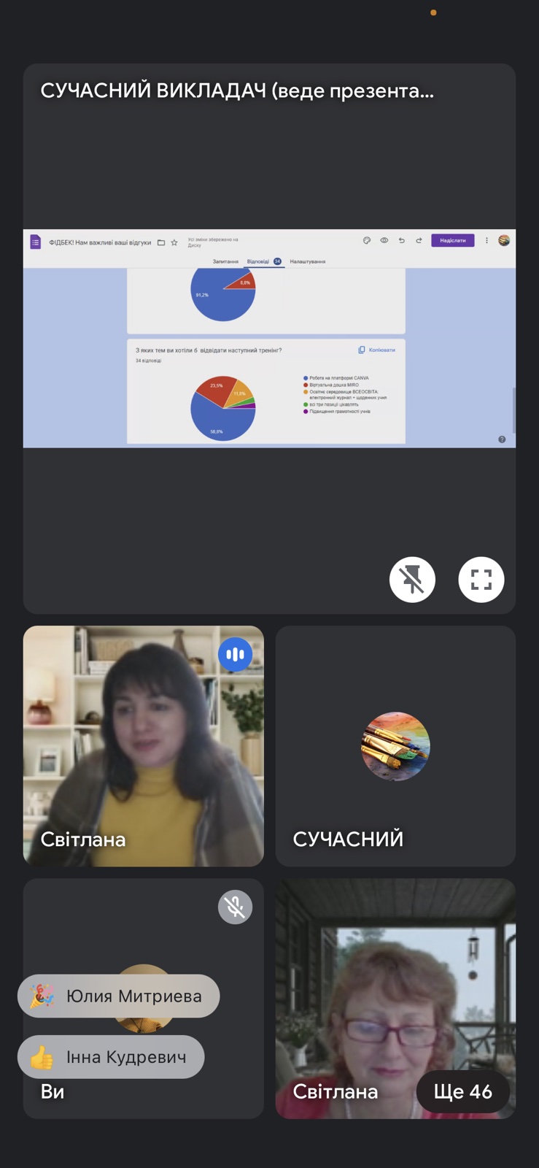Image resolution: width=539 pixels, height=1168 pixels.
Task: Open the 'Ще 46' more participants list
Action: (462, 1091)
